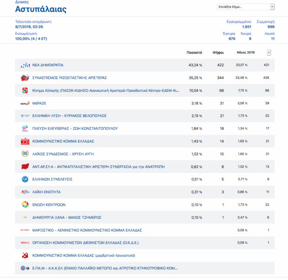Click the Ψήφοι column header

218,52
